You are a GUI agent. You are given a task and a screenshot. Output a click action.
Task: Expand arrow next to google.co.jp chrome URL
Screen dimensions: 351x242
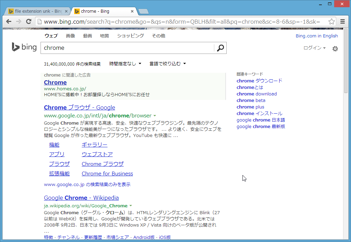click(x=155, y=116)
